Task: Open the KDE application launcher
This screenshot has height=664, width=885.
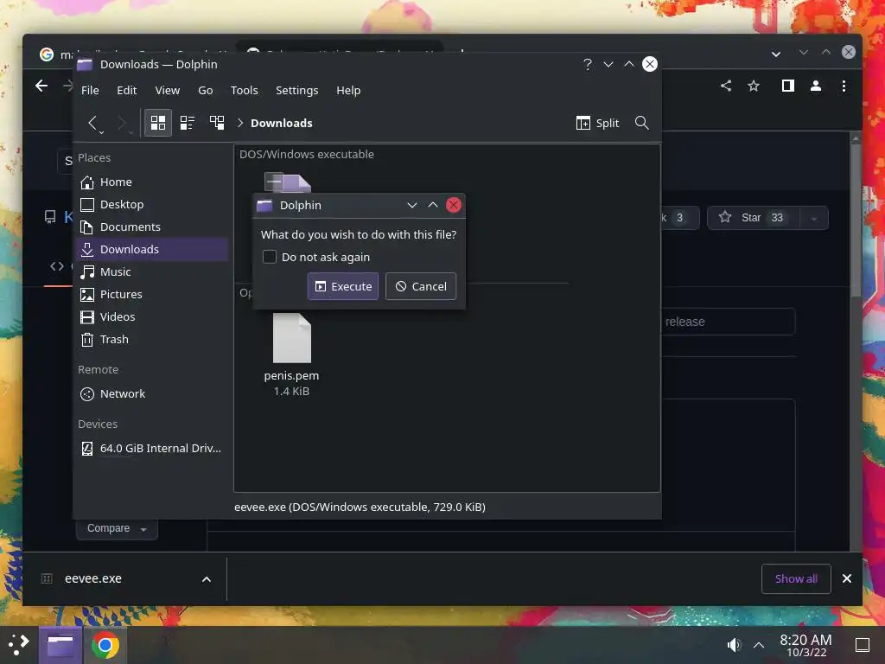Action: pyautogui.click(x=19, y=645)
